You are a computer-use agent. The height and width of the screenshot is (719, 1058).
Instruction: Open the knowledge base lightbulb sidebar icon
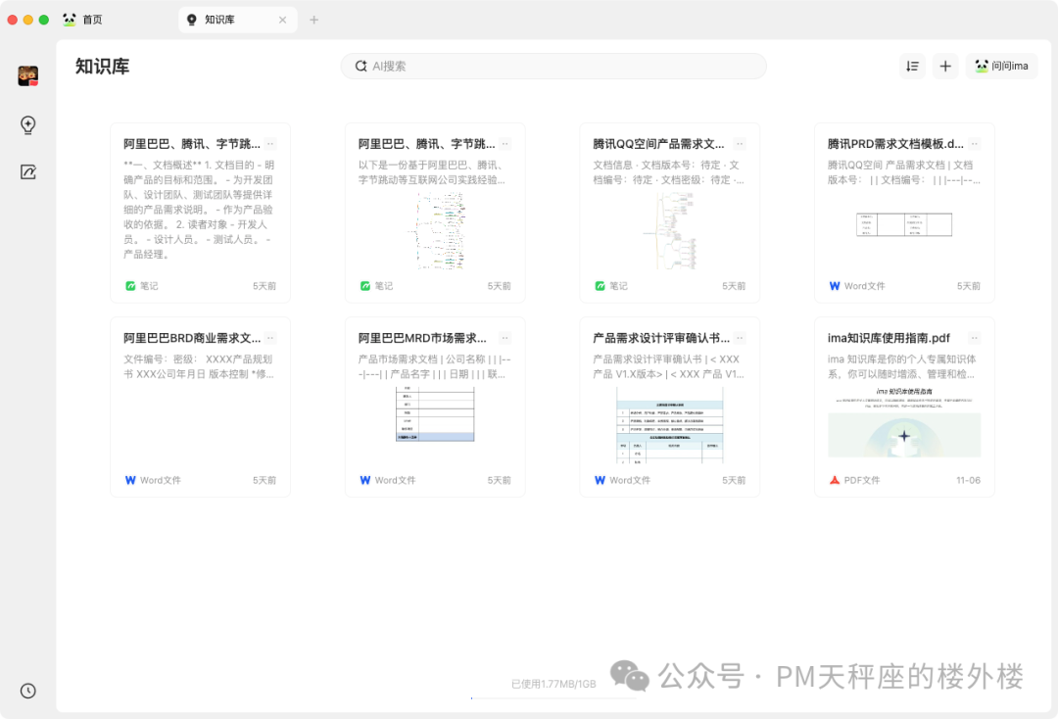[27, 124]
